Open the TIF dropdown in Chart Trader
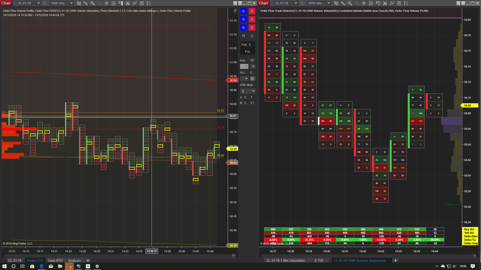Screen dimensions: 481x270 (x=253, y=66)
